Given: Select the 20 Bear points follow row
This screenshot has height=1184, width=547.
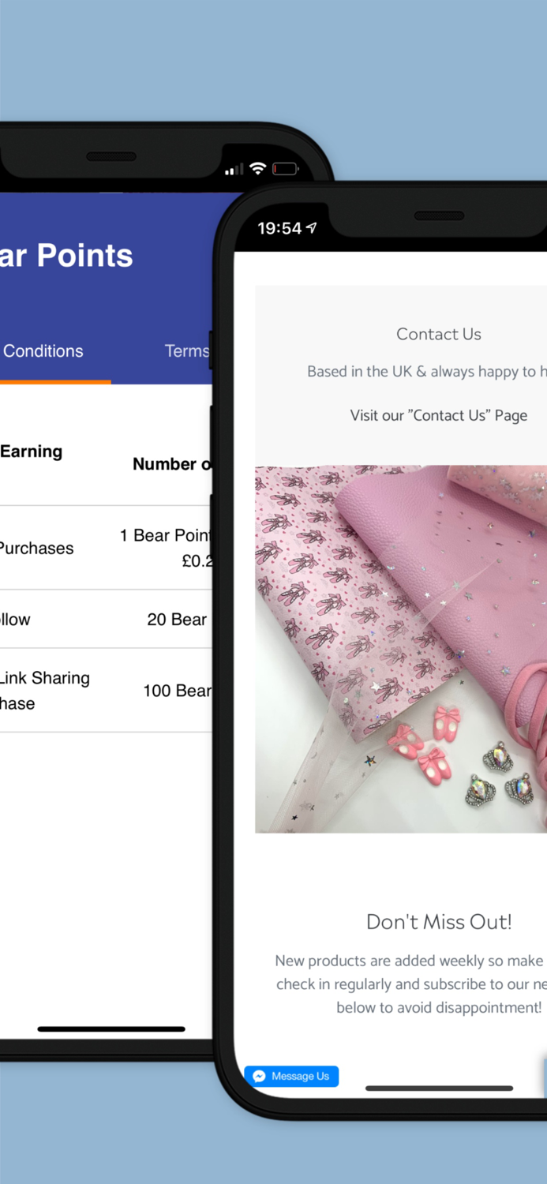Looking at the screenshot, I should point(106,620).
